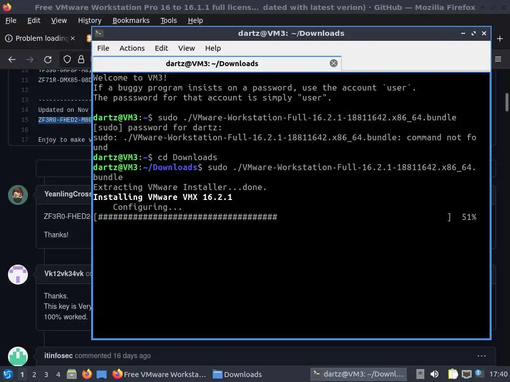The image size is (510, 382).
Task: Switch to Downloads file manager taskbar window
Action: coord(238,374)
